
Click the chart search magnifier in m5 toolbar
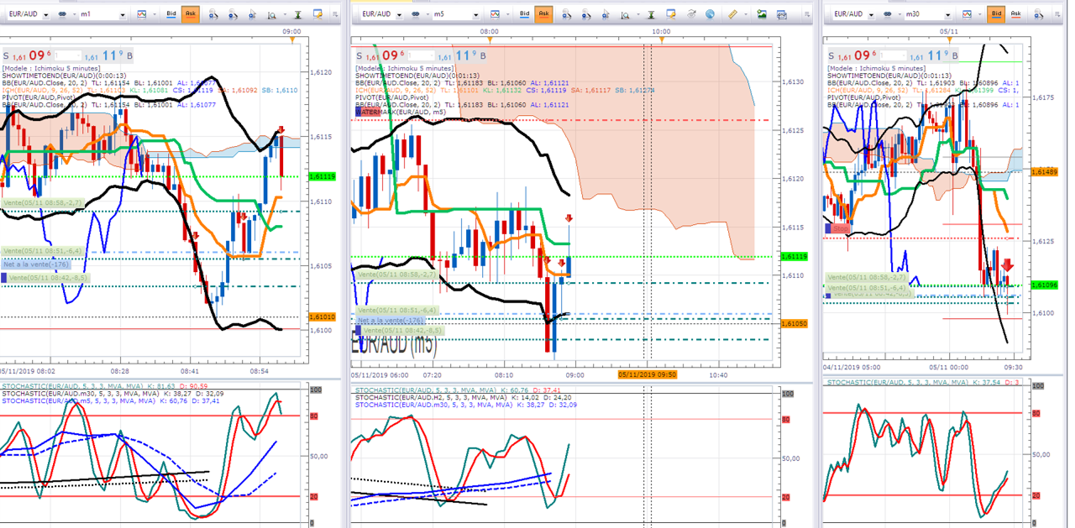(625, 14)
